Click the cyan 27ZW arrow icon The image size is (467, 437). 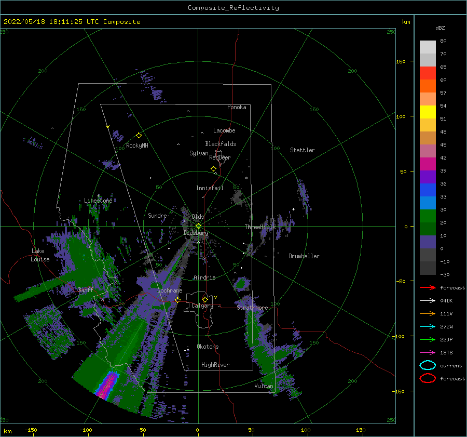click(x=428, y=326)
